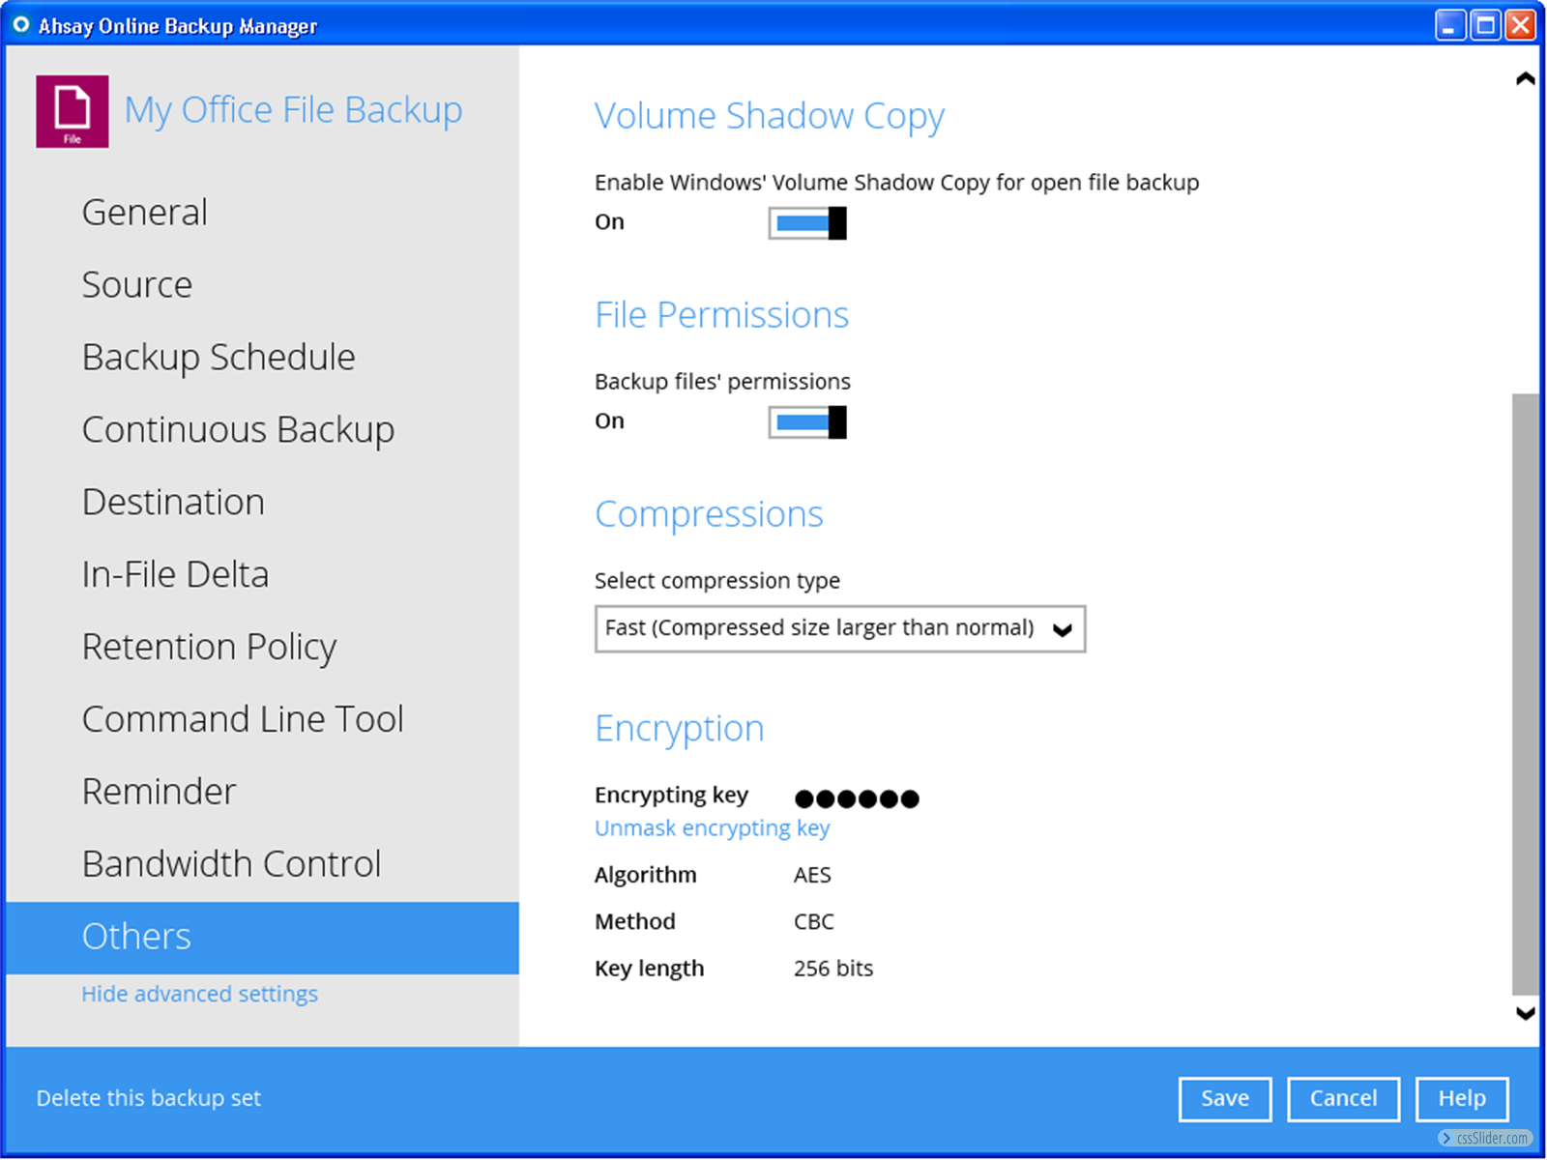Open Help for this screen
This screenshot has height=1160, width=1547.
pyautogui.click(x=1462, y=1099)
